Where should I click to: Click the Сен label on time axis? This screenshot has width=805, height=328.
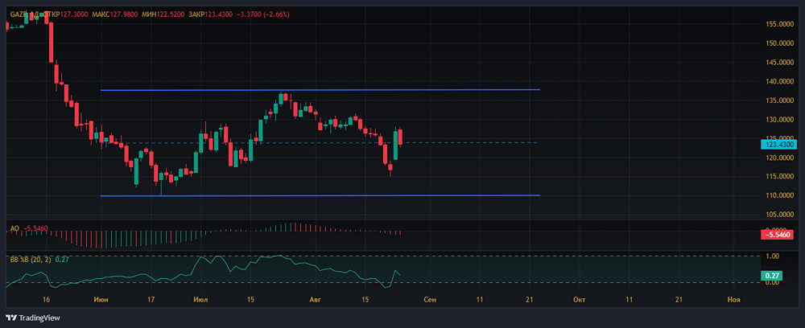point(430,299)
